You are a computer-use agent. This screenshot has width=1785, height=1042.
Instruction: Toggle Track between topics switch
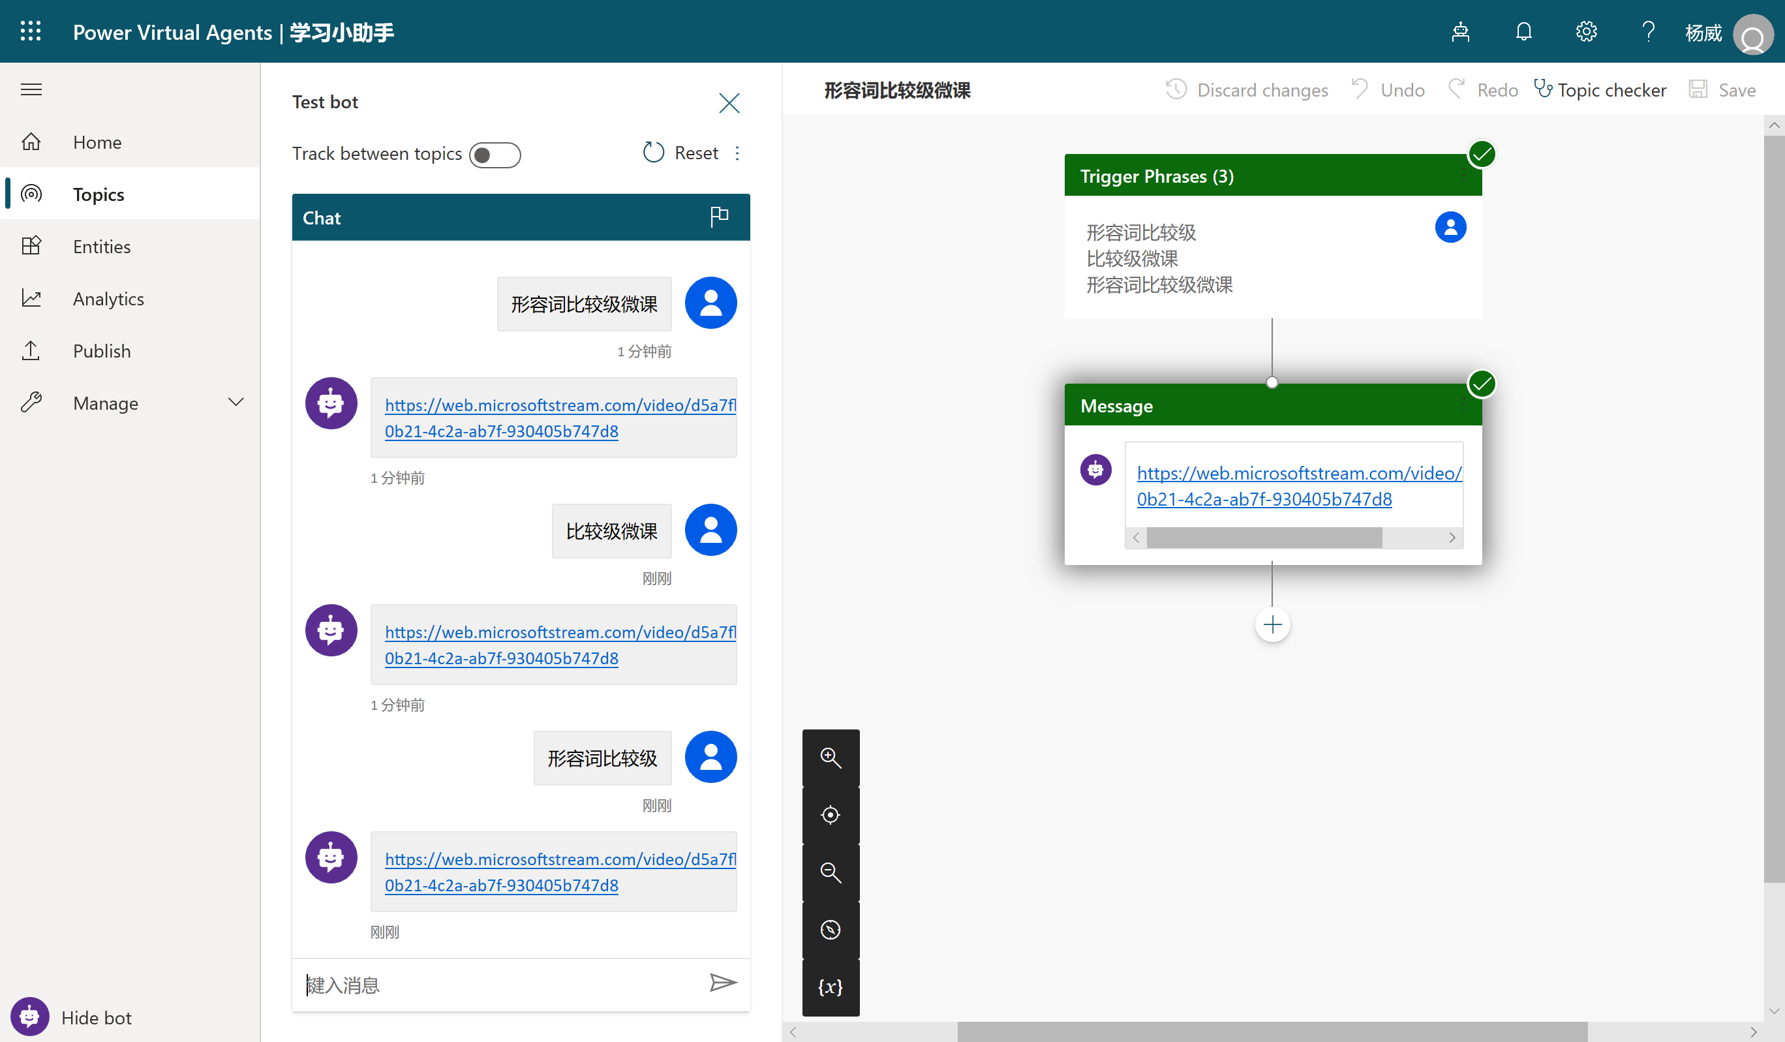point(495,155)
